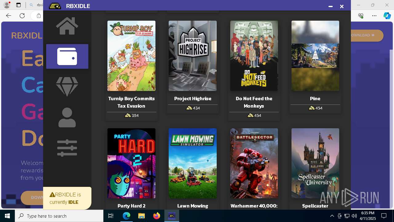Screen dimensions: 394x222
Task: Open the volume control in system tray
Action: 354,216
